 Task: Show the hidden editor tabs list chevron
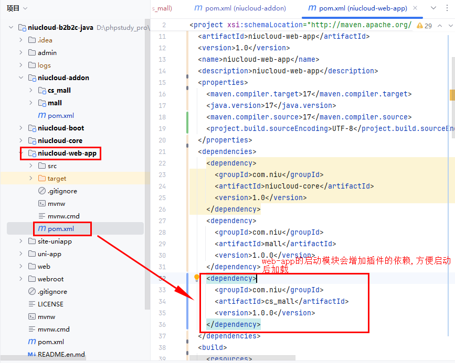[433, 8]
